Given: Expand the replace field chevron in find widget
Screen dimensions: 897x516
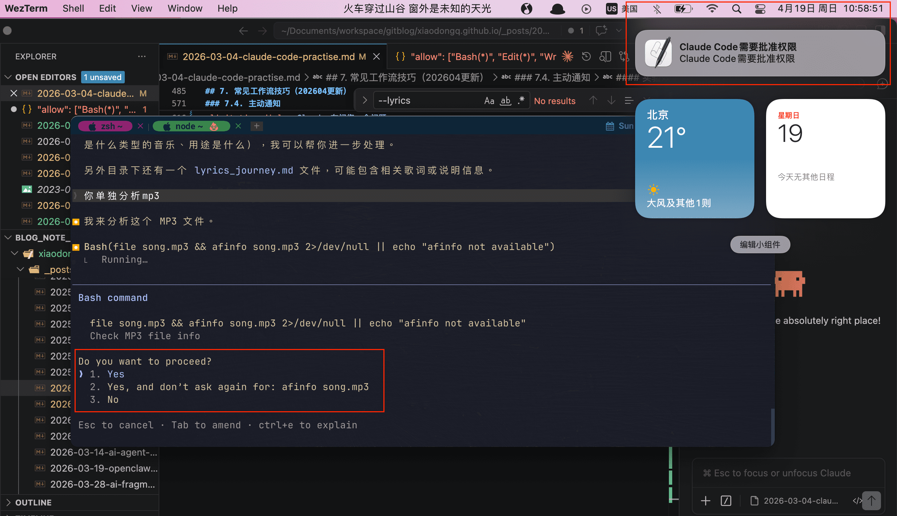Looking at the screenshot, I should click(x=364, y=100).
